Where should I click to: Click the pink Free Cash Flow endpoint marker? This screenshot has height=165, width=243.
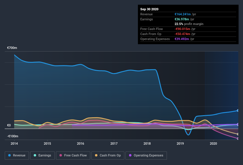[x=238, y=138]
